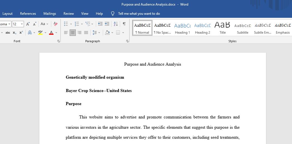Switch to Mailings tab
The width and height of the screenshot is (292, 144).
[x=50, y=14]
